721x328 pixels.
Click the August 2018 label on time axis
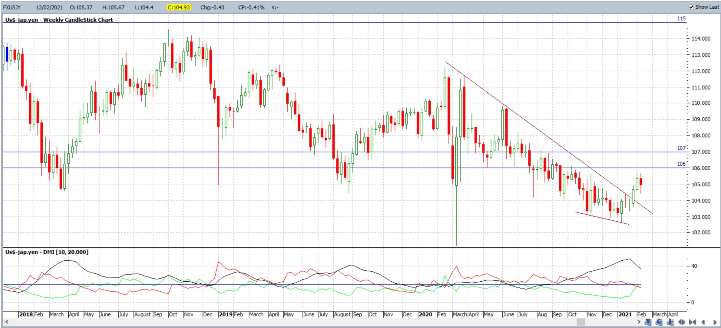point(142,314)
